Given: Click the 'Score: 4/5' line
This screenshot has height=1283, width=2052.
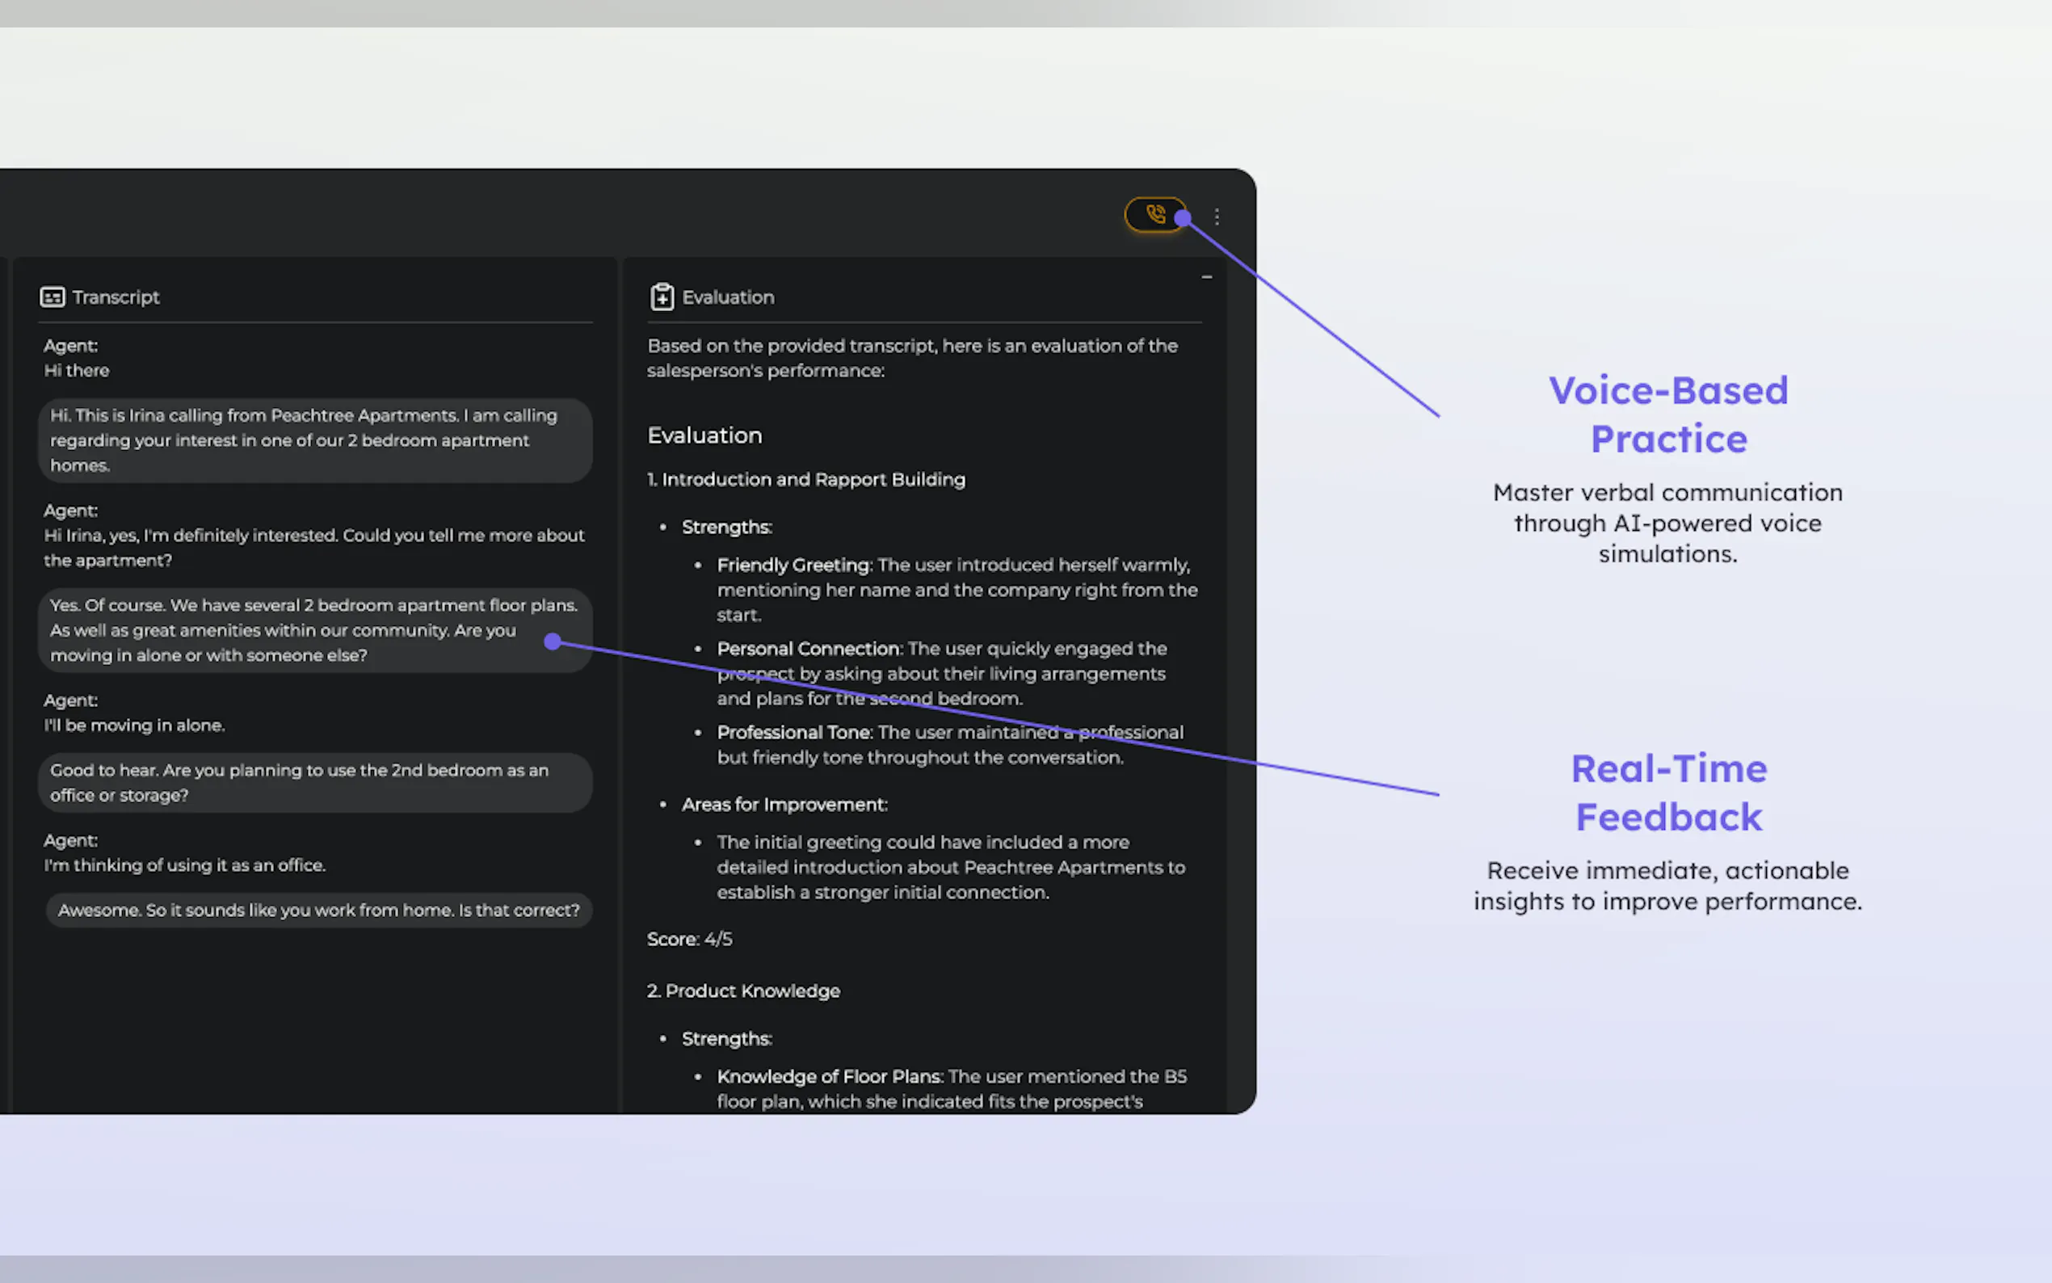Looking at the screenshot, I should [x=689, y=939].
